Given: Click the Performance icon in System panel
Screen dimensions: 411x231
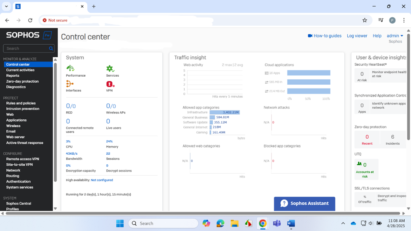Looking at the screenshot, I should tap(70, 68).
